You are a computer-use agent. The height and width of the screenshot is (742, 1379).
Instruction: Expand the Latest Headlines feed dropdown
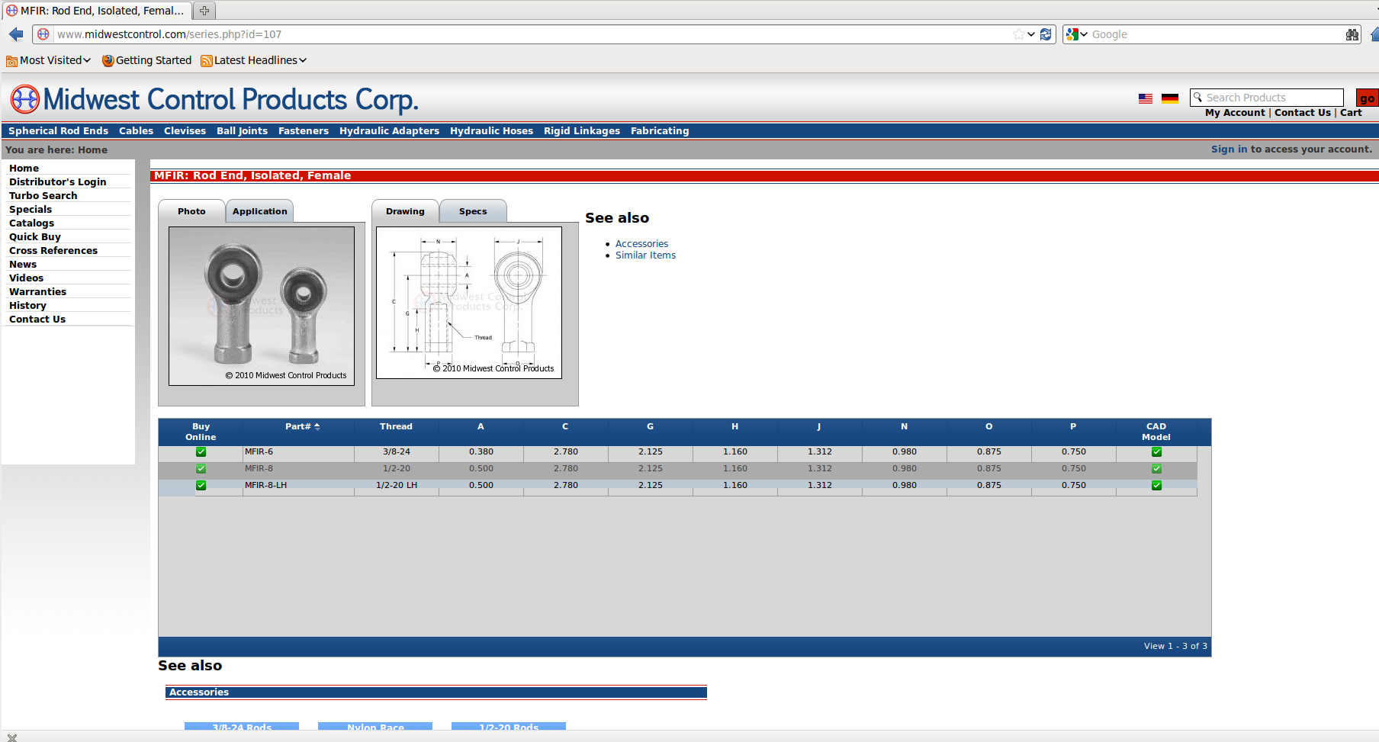click(x=253, y=60)
